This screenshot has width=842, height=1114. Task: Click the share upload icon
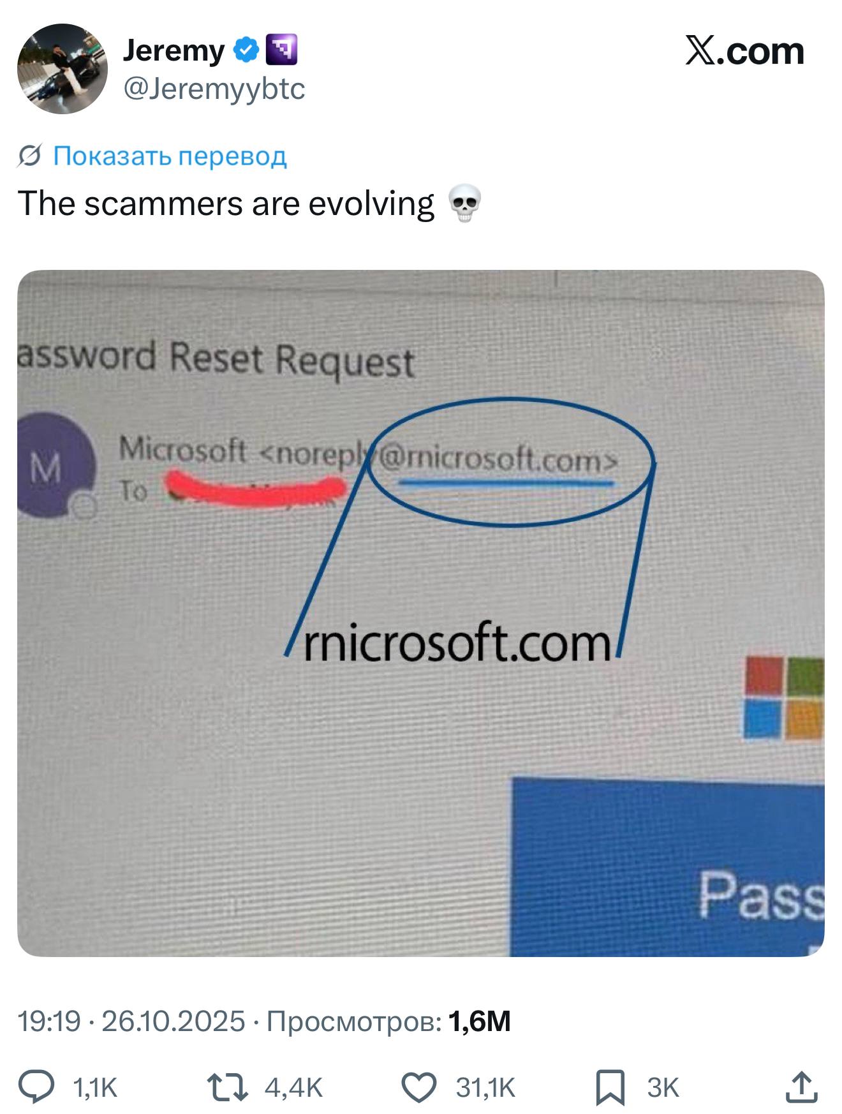802,1087
